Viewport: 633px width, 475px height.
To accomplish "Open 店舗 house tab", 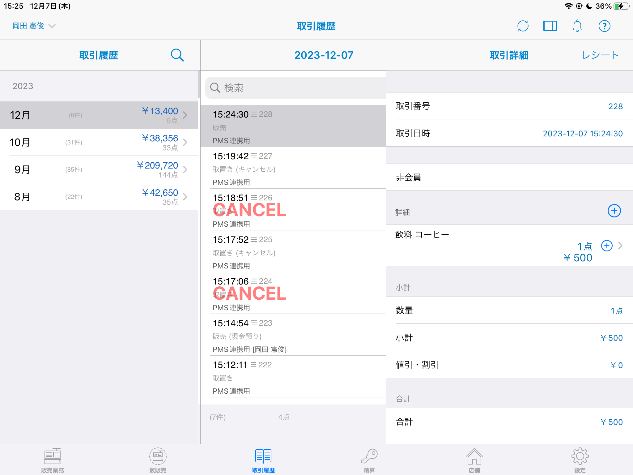I will pyautogui.click(x=474, y=460).
